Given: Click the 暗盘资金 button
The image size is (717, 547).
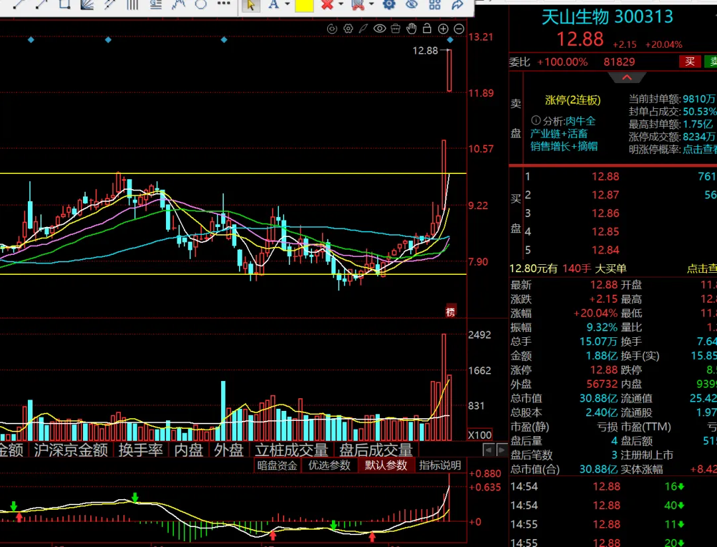Looking at the screenshot, I should (x=277, y=465).
